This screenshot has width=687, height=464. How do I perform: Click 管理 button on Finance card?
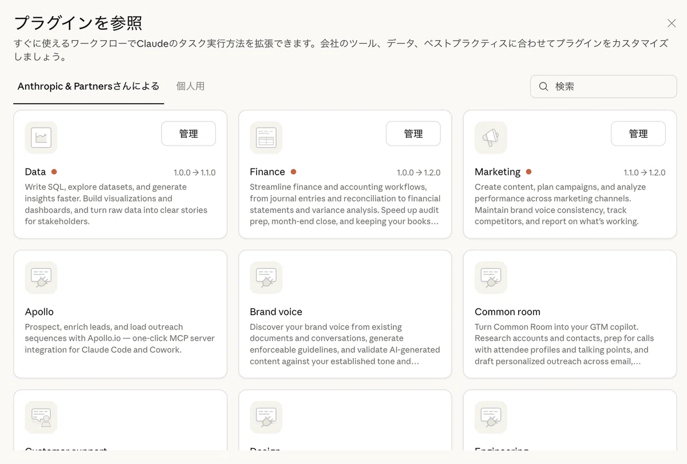(x=413, y=133)
